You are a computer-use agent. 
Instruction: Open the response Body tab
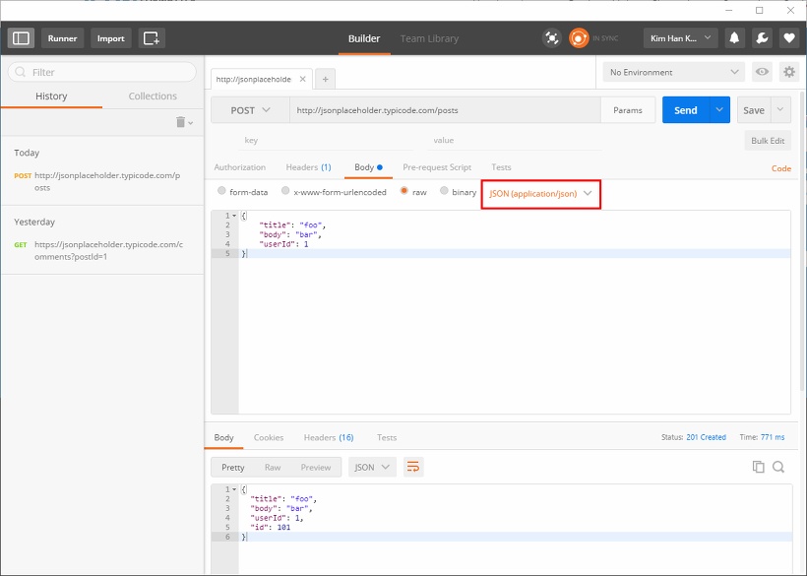click(x=223, y=437)
